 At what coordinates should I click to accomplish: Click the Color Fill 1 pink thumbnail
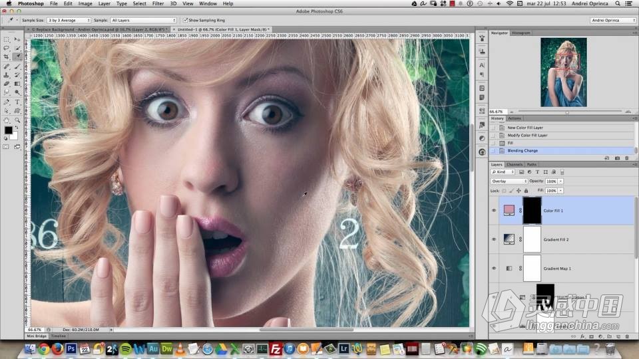pyautogui.click(x=509, y=210)
